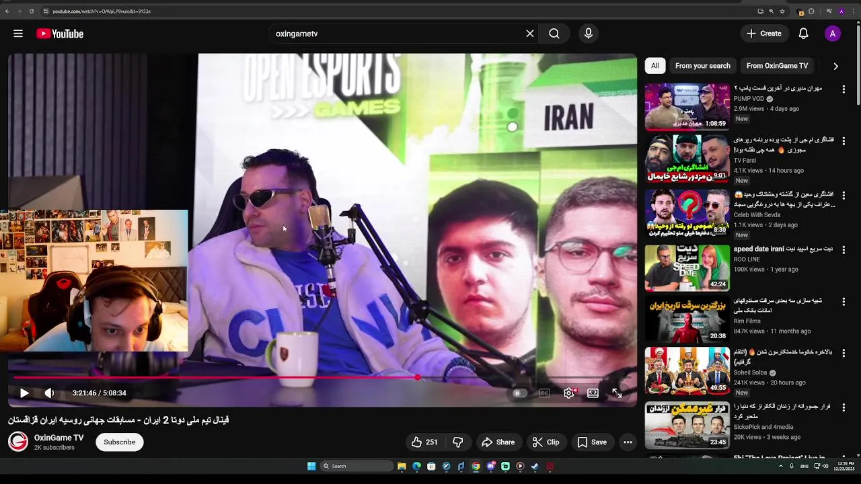The width and height of the screenshot is (861, 484).
Task: Reload the page in the browser
Action: pyautogui.click(x=31, y=11)
